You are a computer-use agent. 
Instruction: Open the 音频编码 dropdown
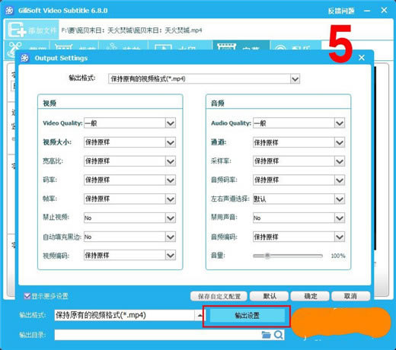click(x=340, y=237)
